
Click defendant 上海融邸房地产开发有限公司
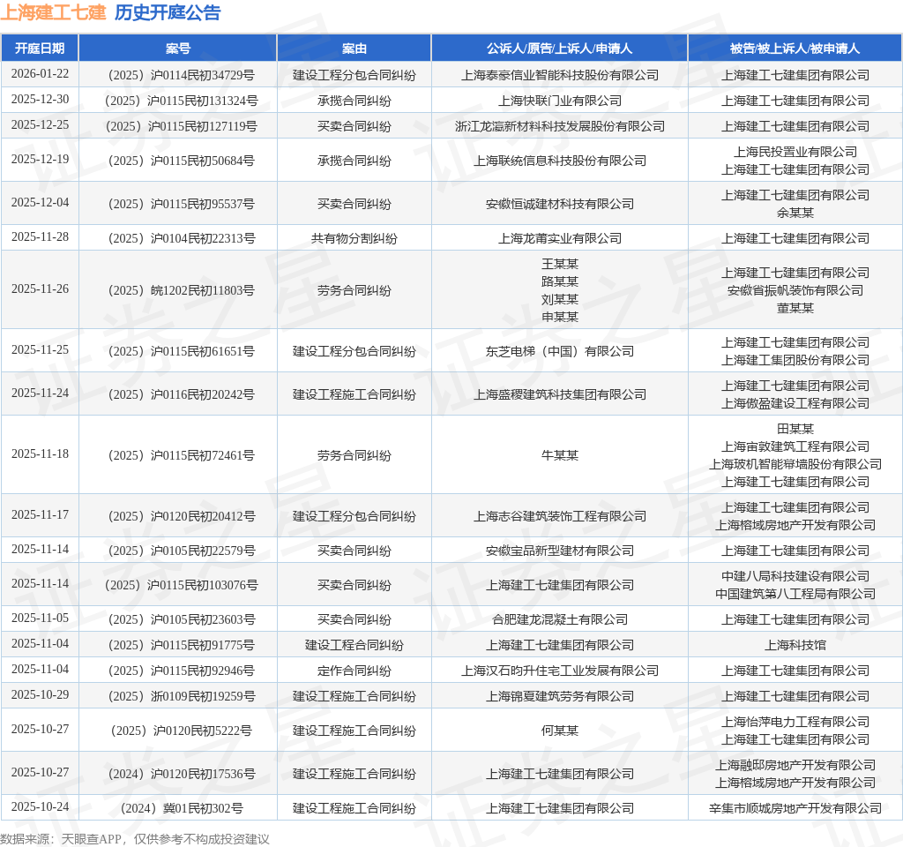tap(795, 765)
